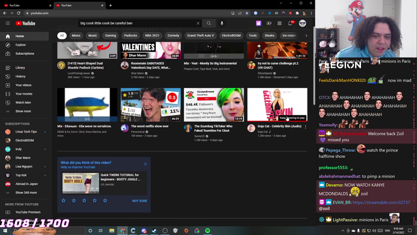The width and height of the screenshot is (417, 235).
Task: Select the Mixes filter chip
Action: [x=76, y=35]
